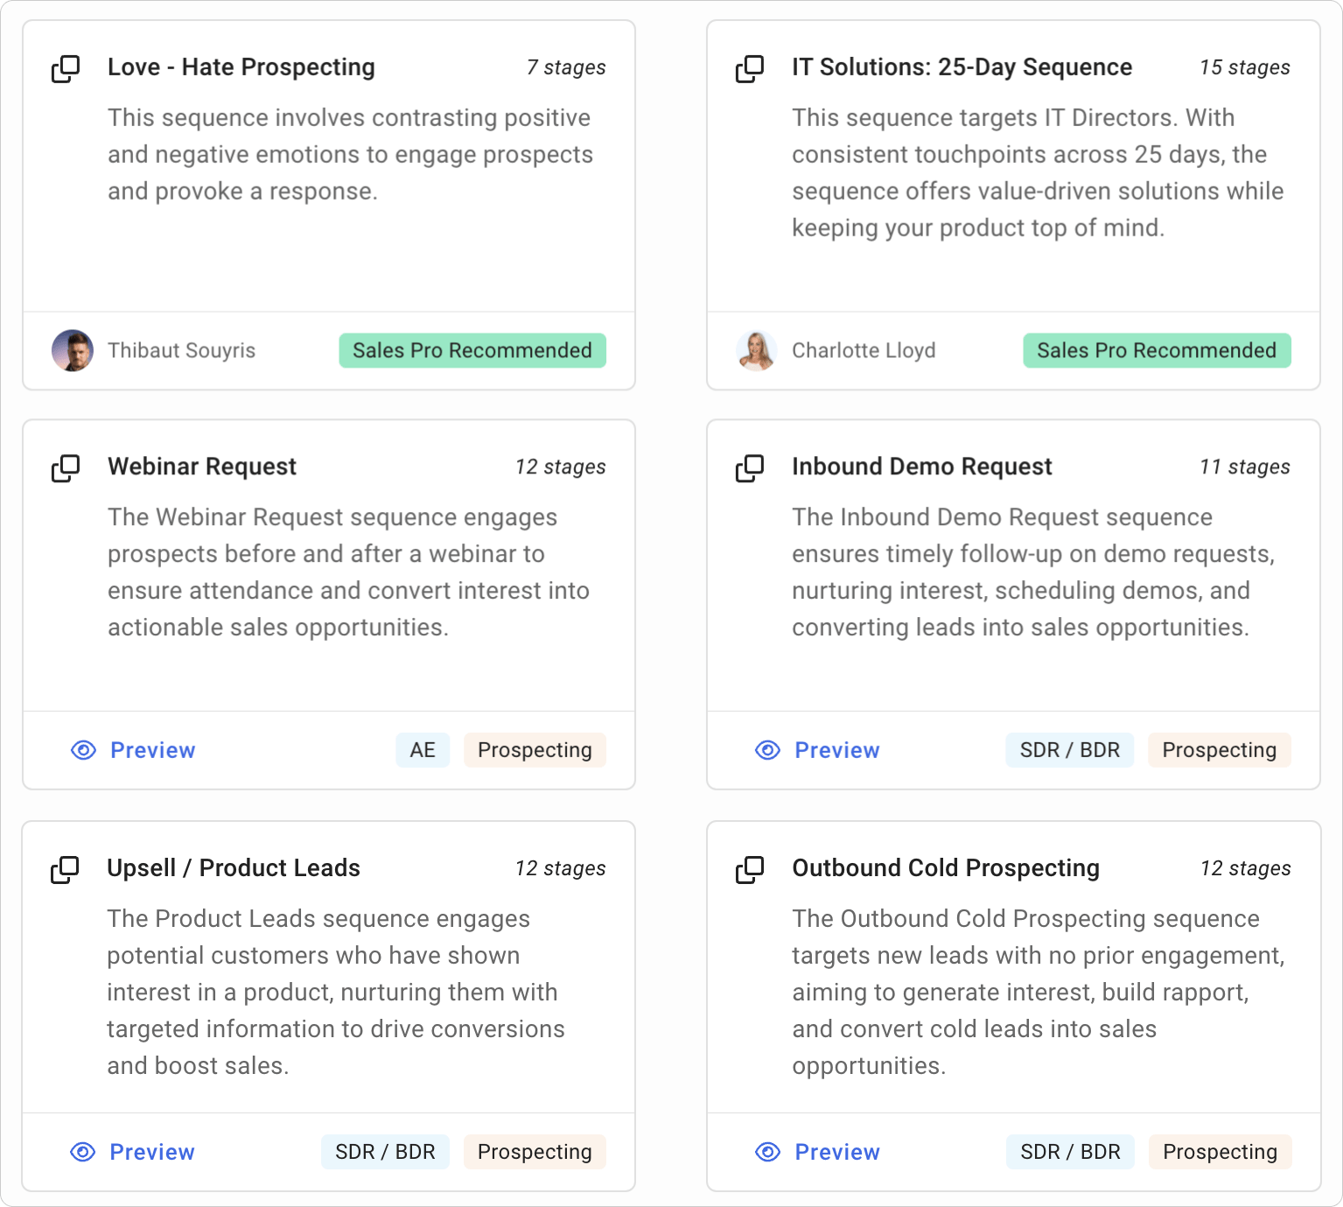
Task: Open the Webinar Request sequence title
Action: pyautogui.click(x=202, y=467)
